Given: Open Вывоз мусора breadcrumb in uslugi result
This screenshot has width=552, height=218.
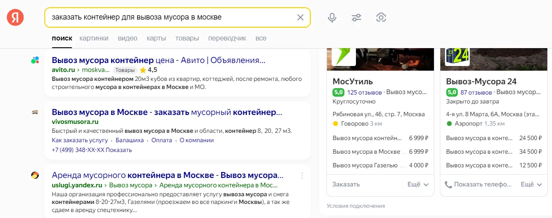Looking at the screenshot, I should 131,185.
